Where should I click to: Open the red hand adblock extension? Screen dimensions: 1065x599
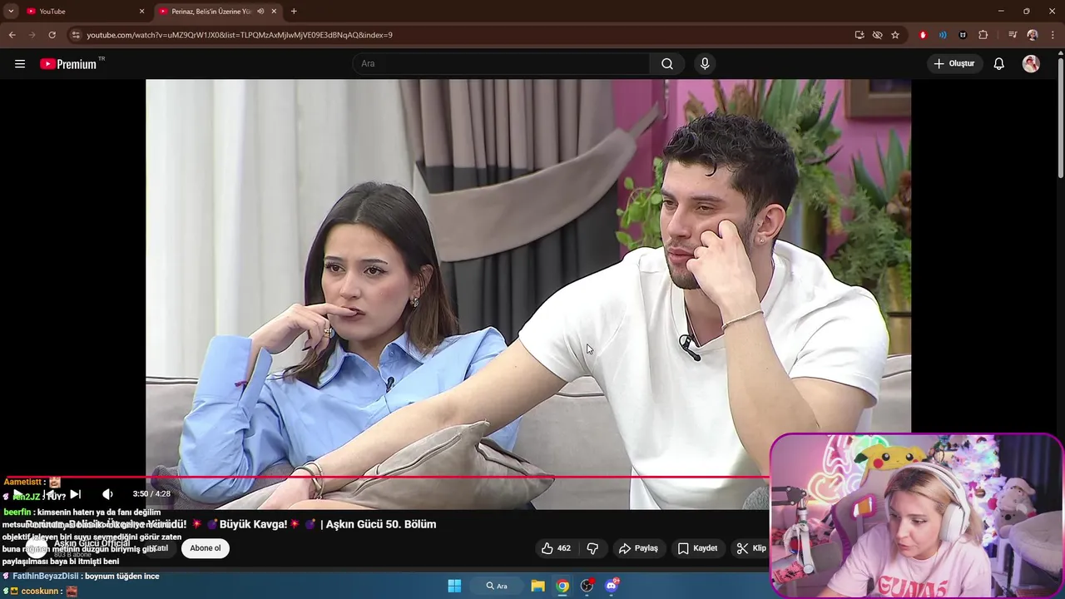923,35
